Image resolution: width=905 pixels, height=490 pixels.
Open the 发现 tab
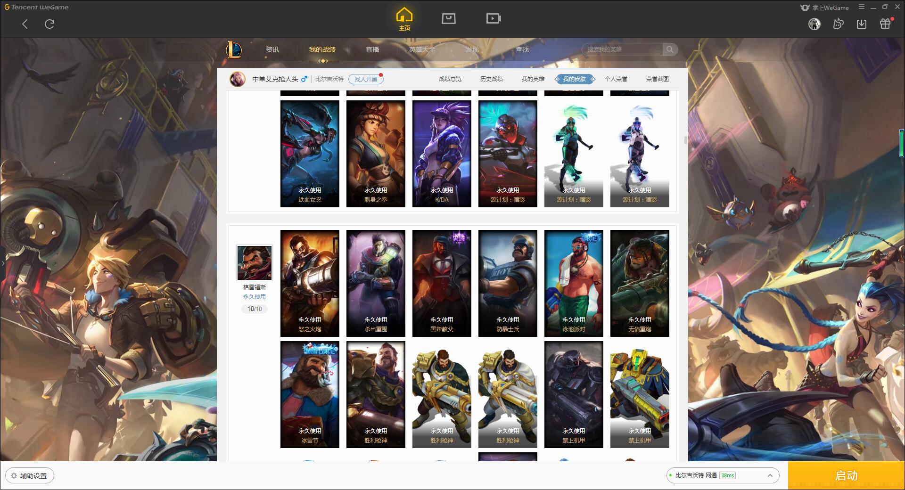(x=472, y=49)
